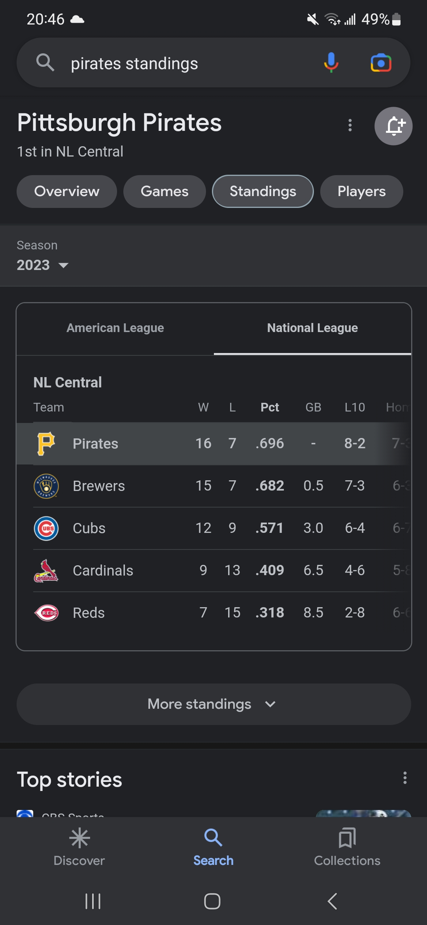Open Collections from the bottom bar
This screenshot has width=427, height=925.
(x=347, y=846)
